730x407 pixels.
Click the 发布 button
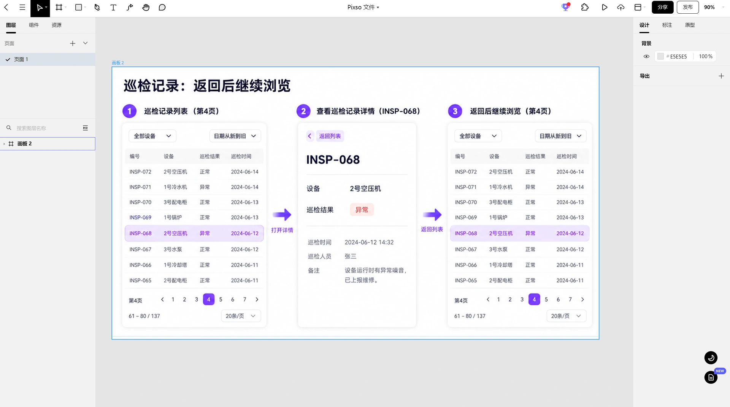pos(688,7)
